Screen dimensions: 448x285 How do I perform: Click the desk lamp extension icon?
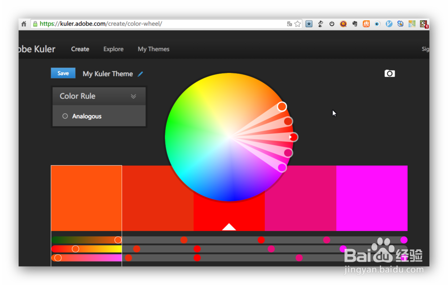coord(320,24)
